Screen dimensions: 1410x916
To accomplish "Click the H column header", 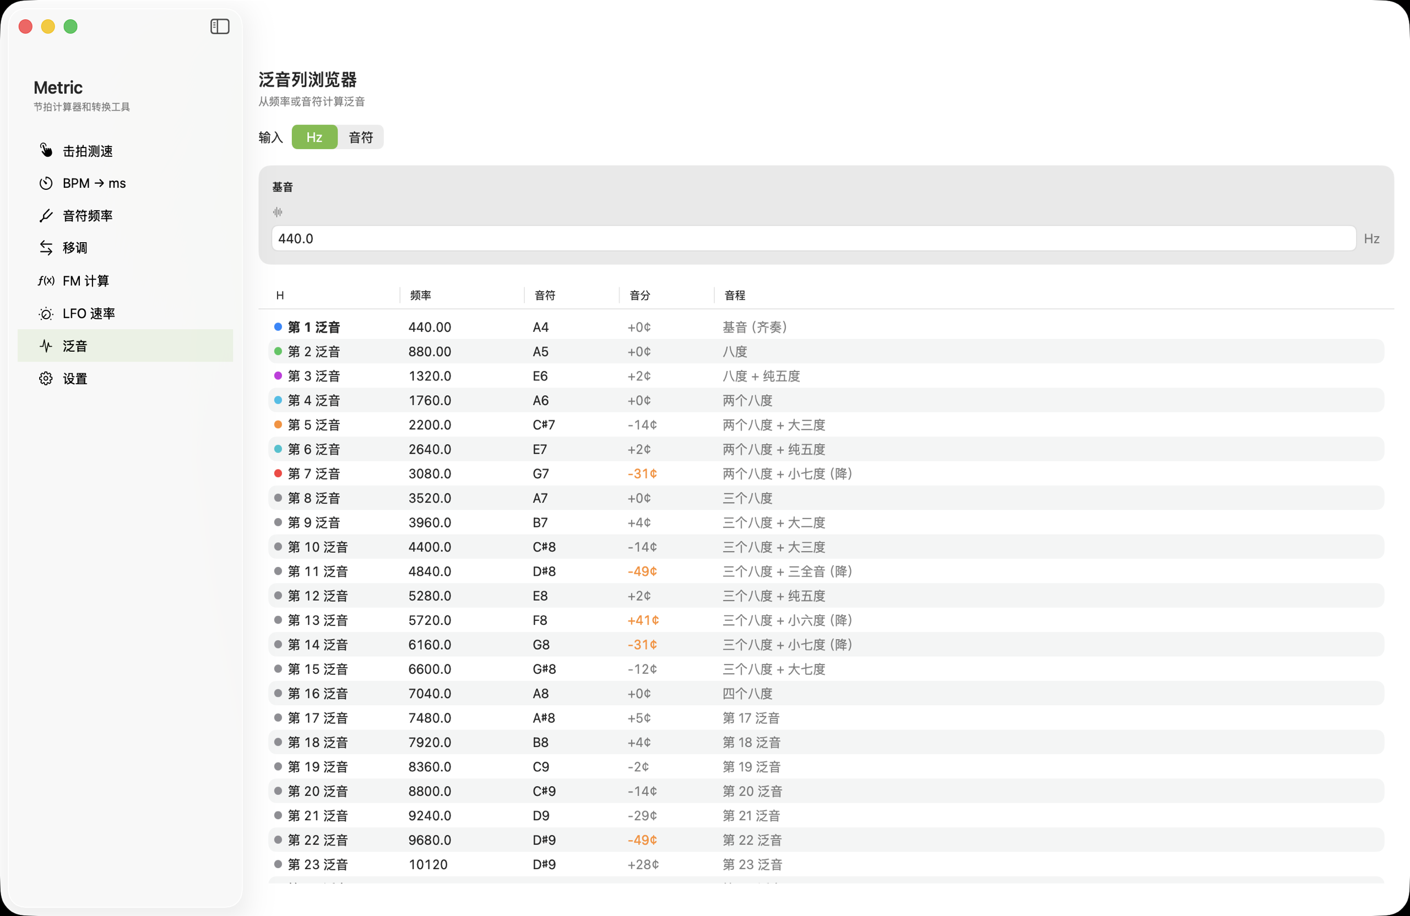I will pyautogui.click(x=280, y=296).
